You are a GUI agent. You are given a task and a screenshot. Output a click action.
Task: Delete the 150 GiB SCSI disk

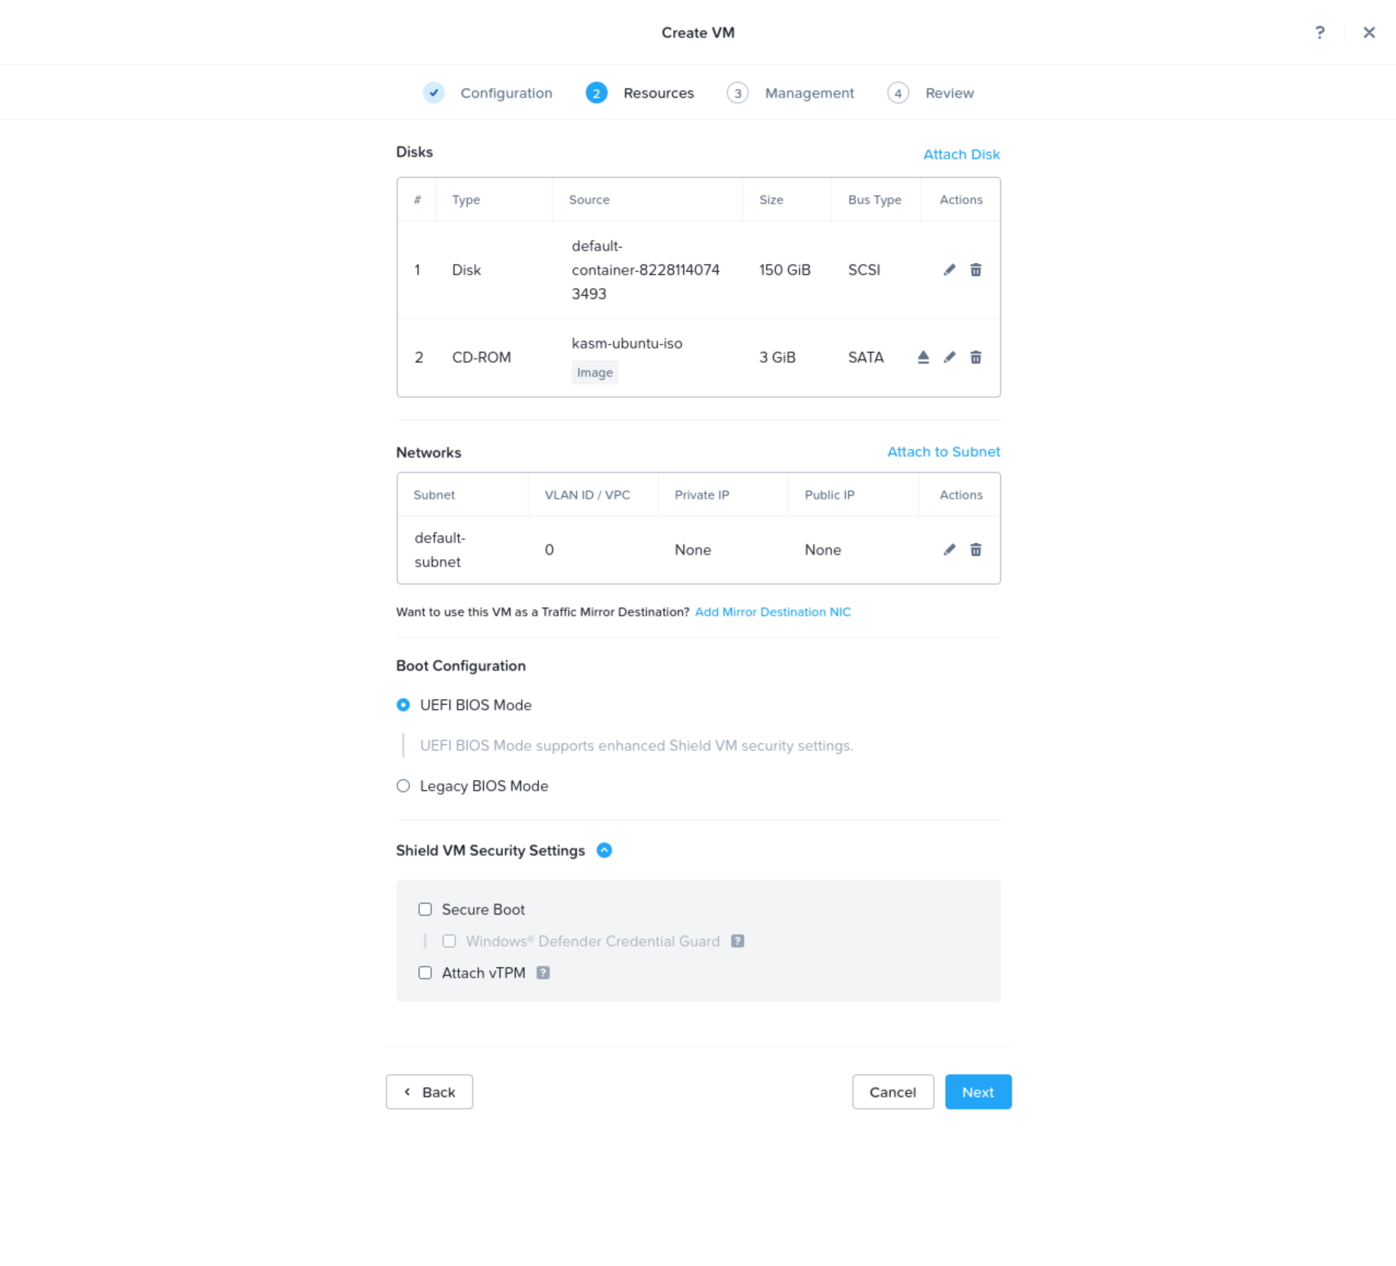click(976, 270)
